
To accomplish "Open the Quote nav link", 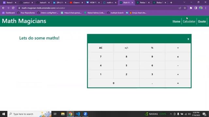I will tap(202, 21).
